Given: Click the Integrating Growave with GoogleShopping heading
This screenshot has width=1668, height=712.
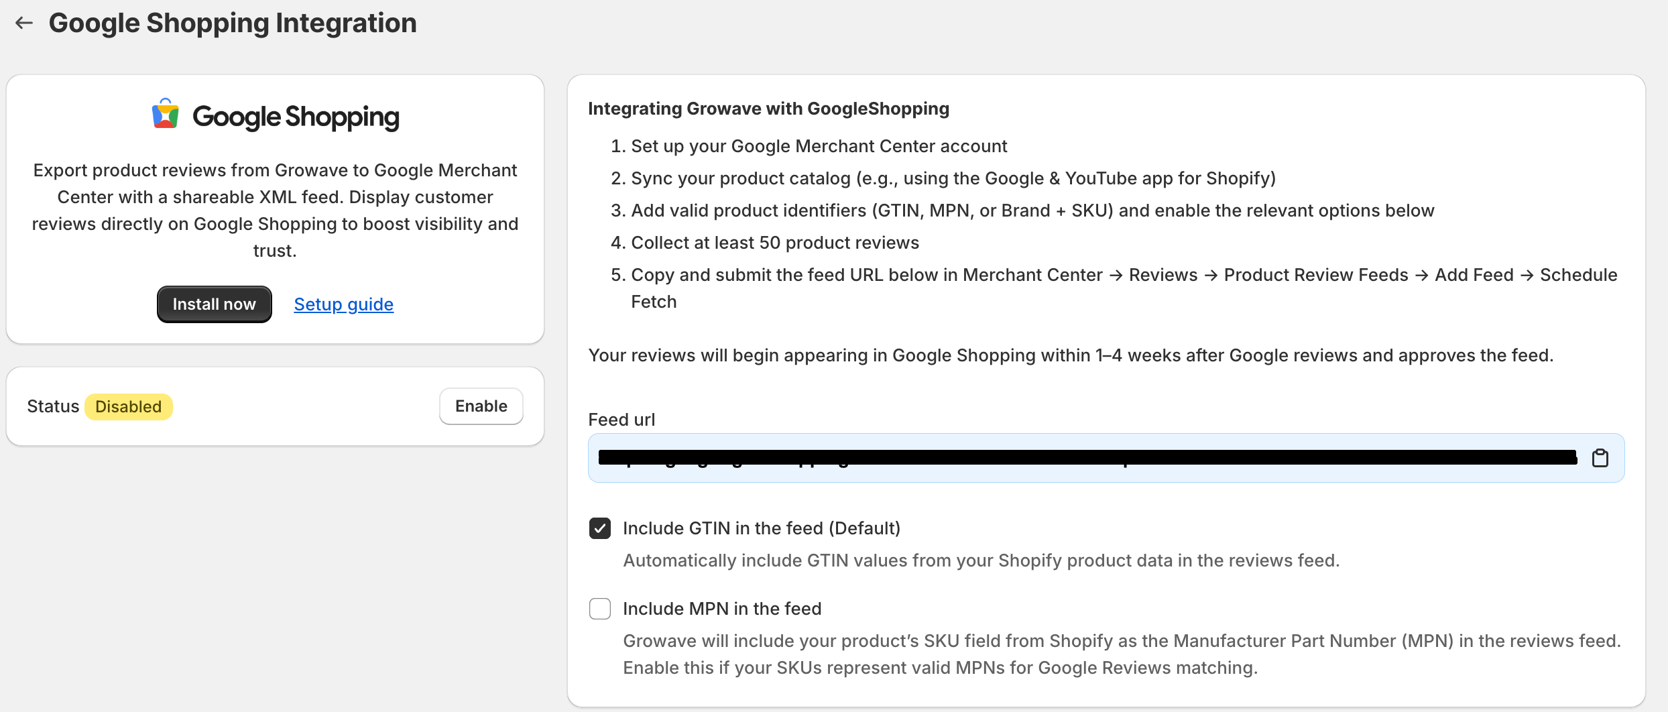Looking at the screenshot, I should click(768, 109).
